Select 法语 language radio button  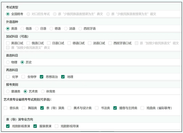click(66, 28)
